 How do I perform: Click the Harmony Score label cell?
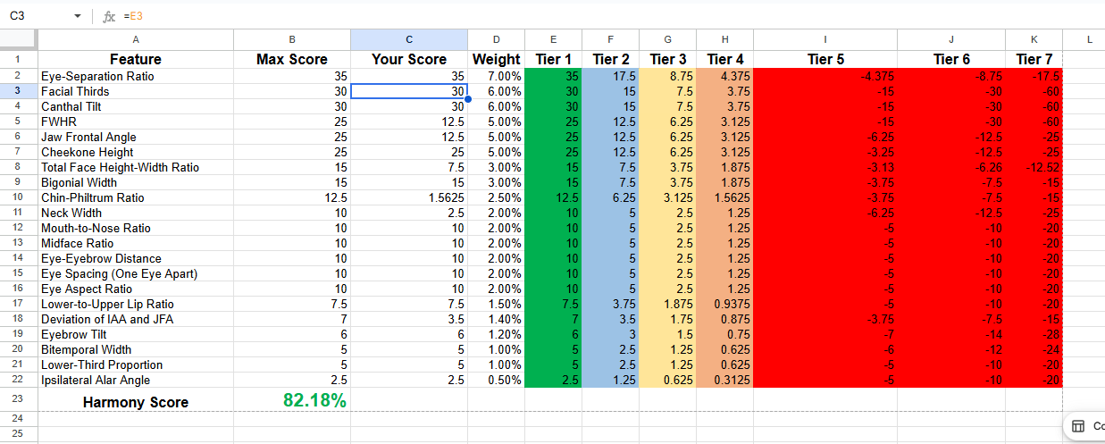coord(136,402)
